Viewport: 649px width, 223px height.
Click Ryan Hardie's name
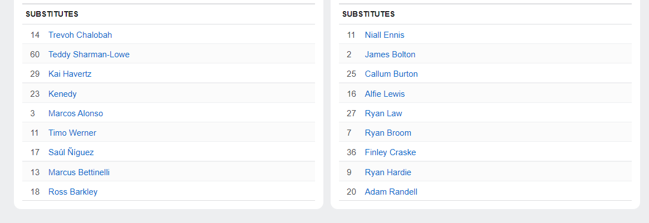click(388, 172)
